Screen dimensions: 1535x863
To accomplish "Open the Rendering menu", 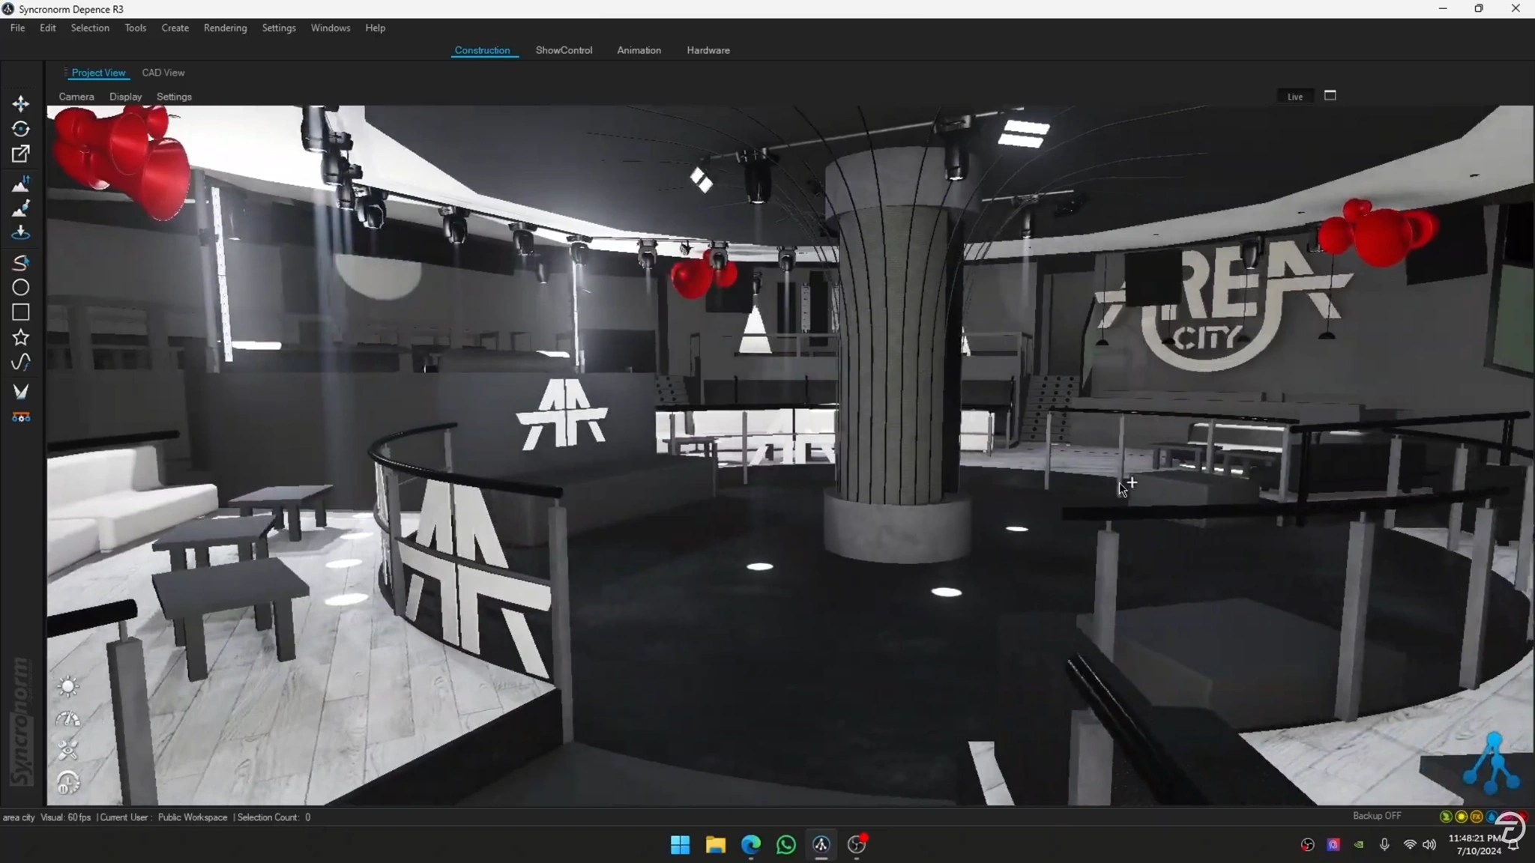I will pyautogui.click(x=225, y=28).
